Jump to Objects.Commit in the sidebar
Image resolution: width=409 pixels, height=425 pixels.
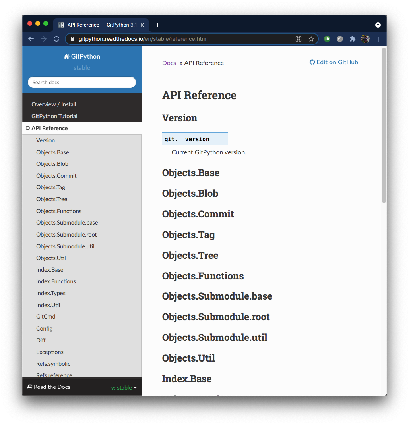[56, 176]
